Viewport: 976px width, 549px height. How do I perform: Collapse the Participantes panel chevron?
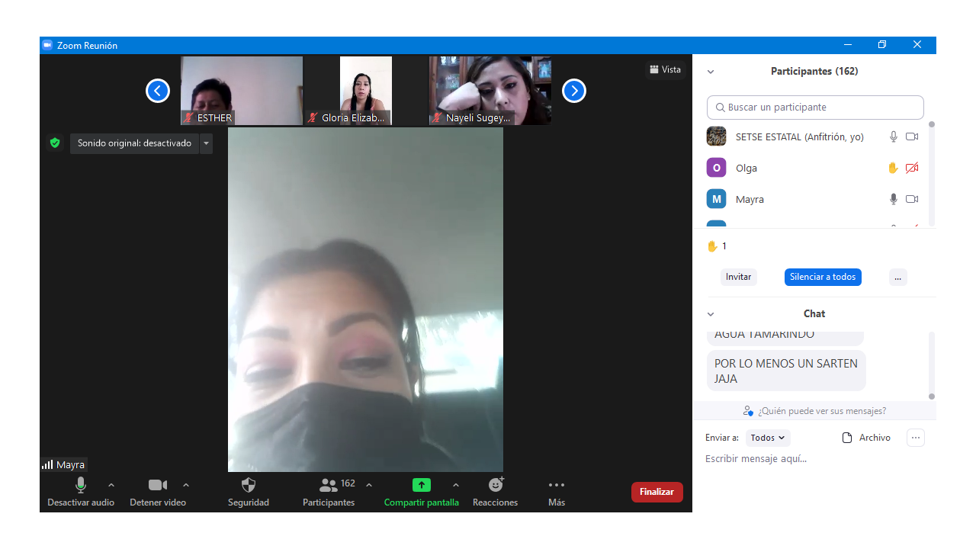point(711,72)
